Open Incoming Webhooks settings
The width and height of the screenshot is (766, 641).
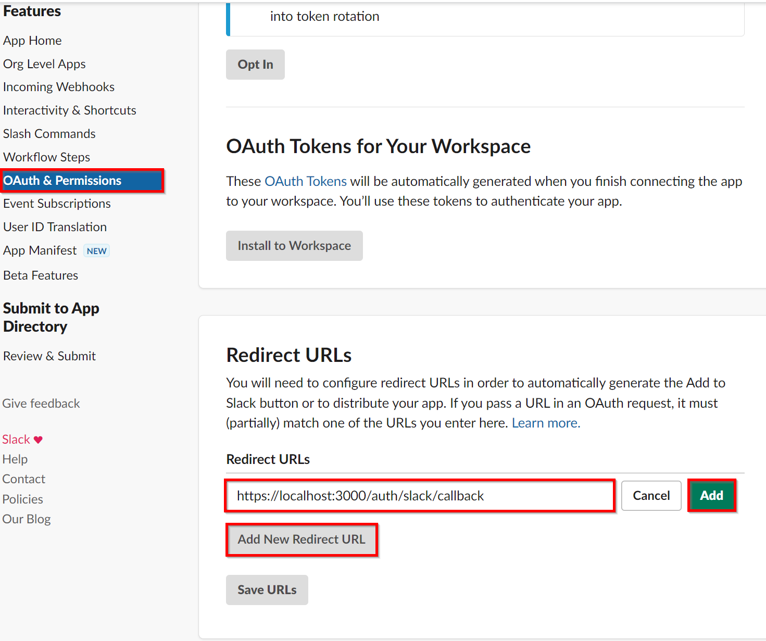tap(59, 87)
